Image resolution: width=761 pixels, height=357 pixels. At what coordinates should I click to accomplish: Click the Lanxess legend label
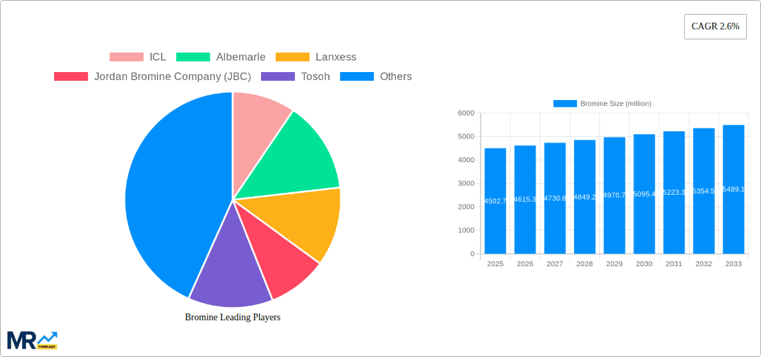pyautogui.click(x=336, y=57)
